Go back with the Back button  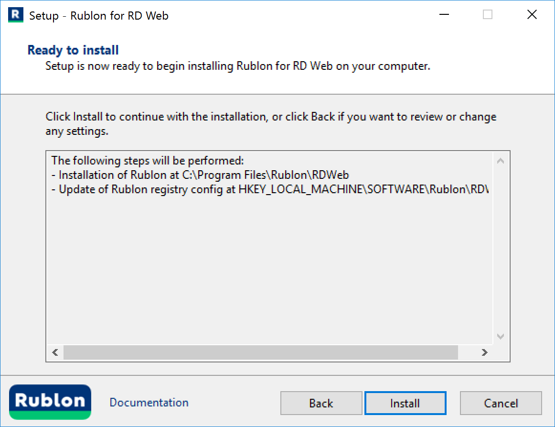pyautogui.click(x=321, y=403)
